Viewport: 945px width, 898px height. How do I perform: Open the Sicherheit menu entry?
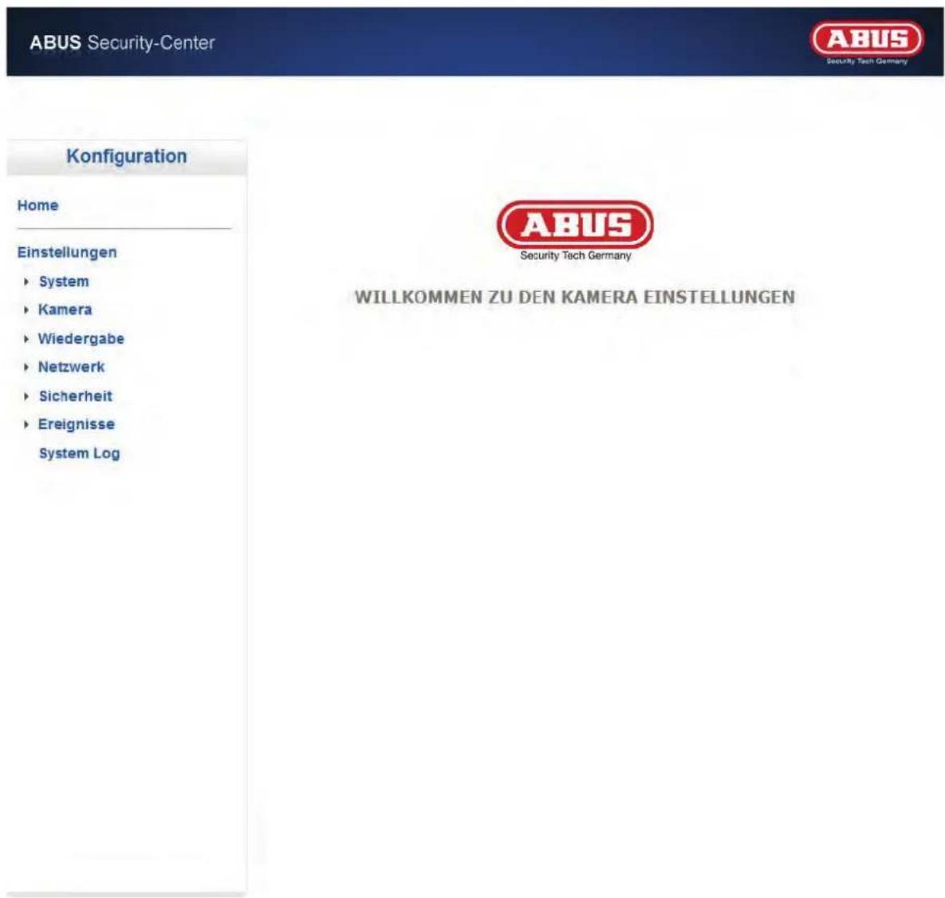pos(76,396)
